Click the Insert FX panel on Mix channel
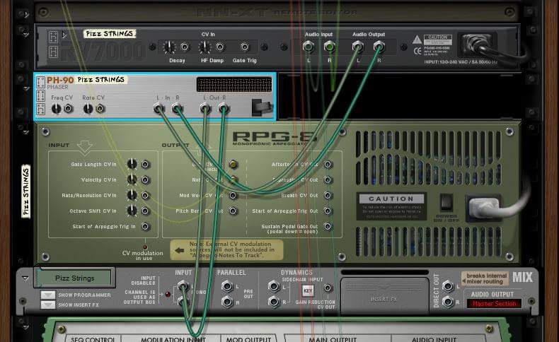559x342 pixels. pos(384,296)
